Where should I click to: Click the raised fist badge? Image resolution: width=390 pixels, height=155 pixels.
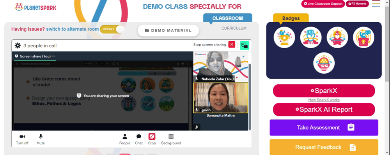coord(311,37)
